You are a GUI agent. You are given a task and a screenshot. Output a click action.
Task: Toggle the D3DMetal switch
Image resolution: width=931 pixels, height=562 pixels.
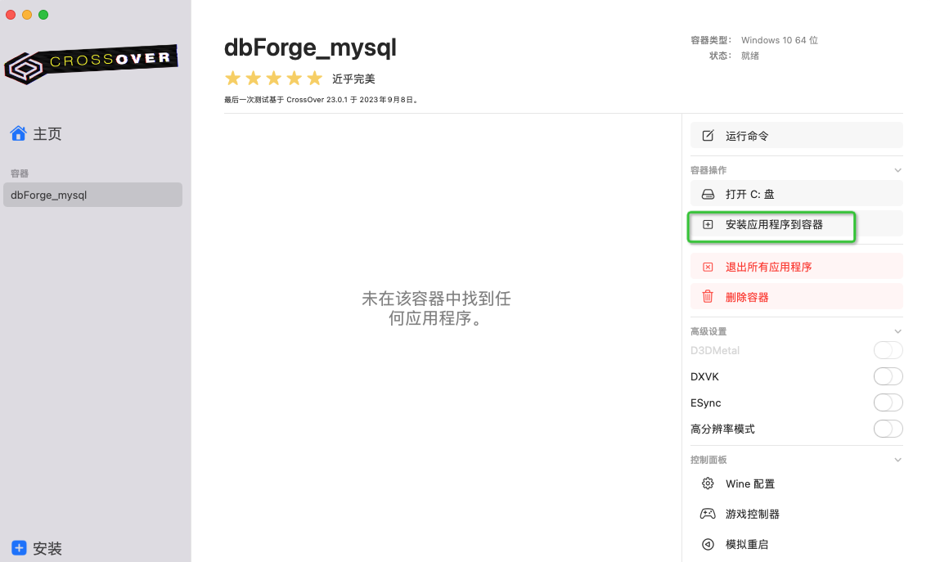click(x=888, y=350)
